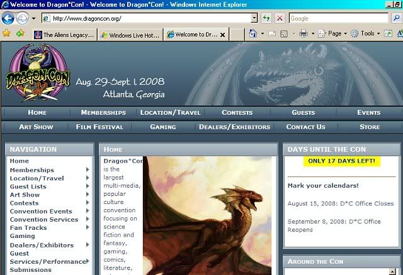Click the Print icon
The height and width of the screenshot is (275, 403).
tap(304, 33)
